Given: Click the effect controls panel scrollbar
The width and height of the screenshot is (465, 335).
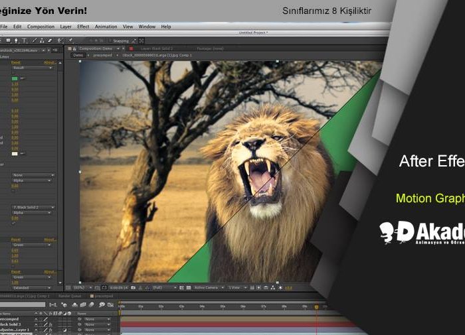Looking at the screenshot, I should click(60, 172).
